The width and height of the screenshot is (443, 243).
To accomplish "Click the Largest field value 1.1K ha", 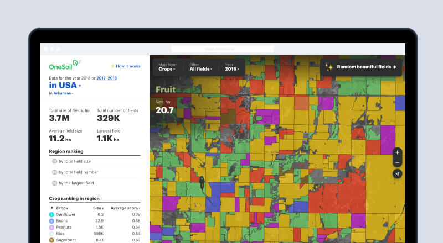I will (x=108, y=139).
